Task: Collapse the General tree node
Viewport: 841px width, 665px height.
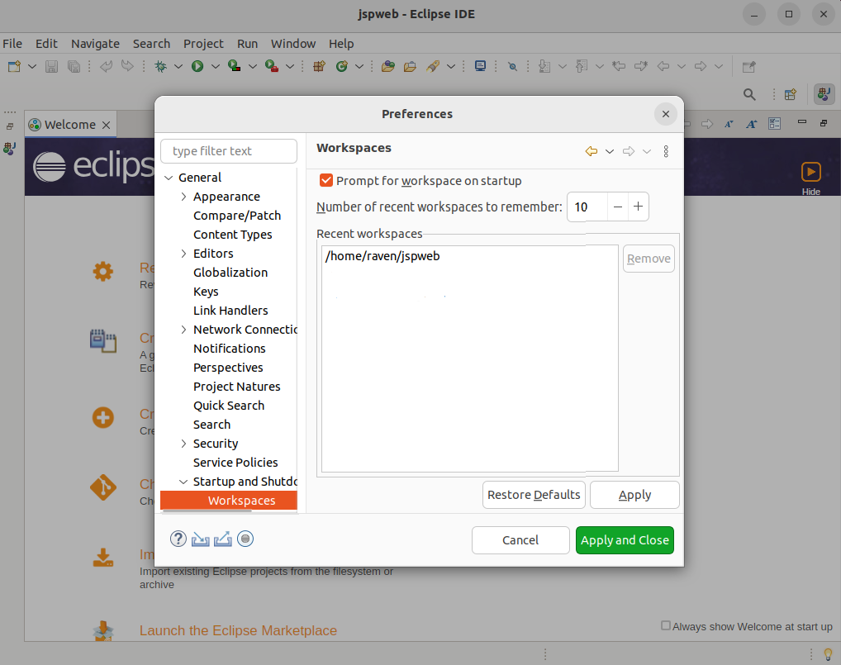Action: pos(169,178)
